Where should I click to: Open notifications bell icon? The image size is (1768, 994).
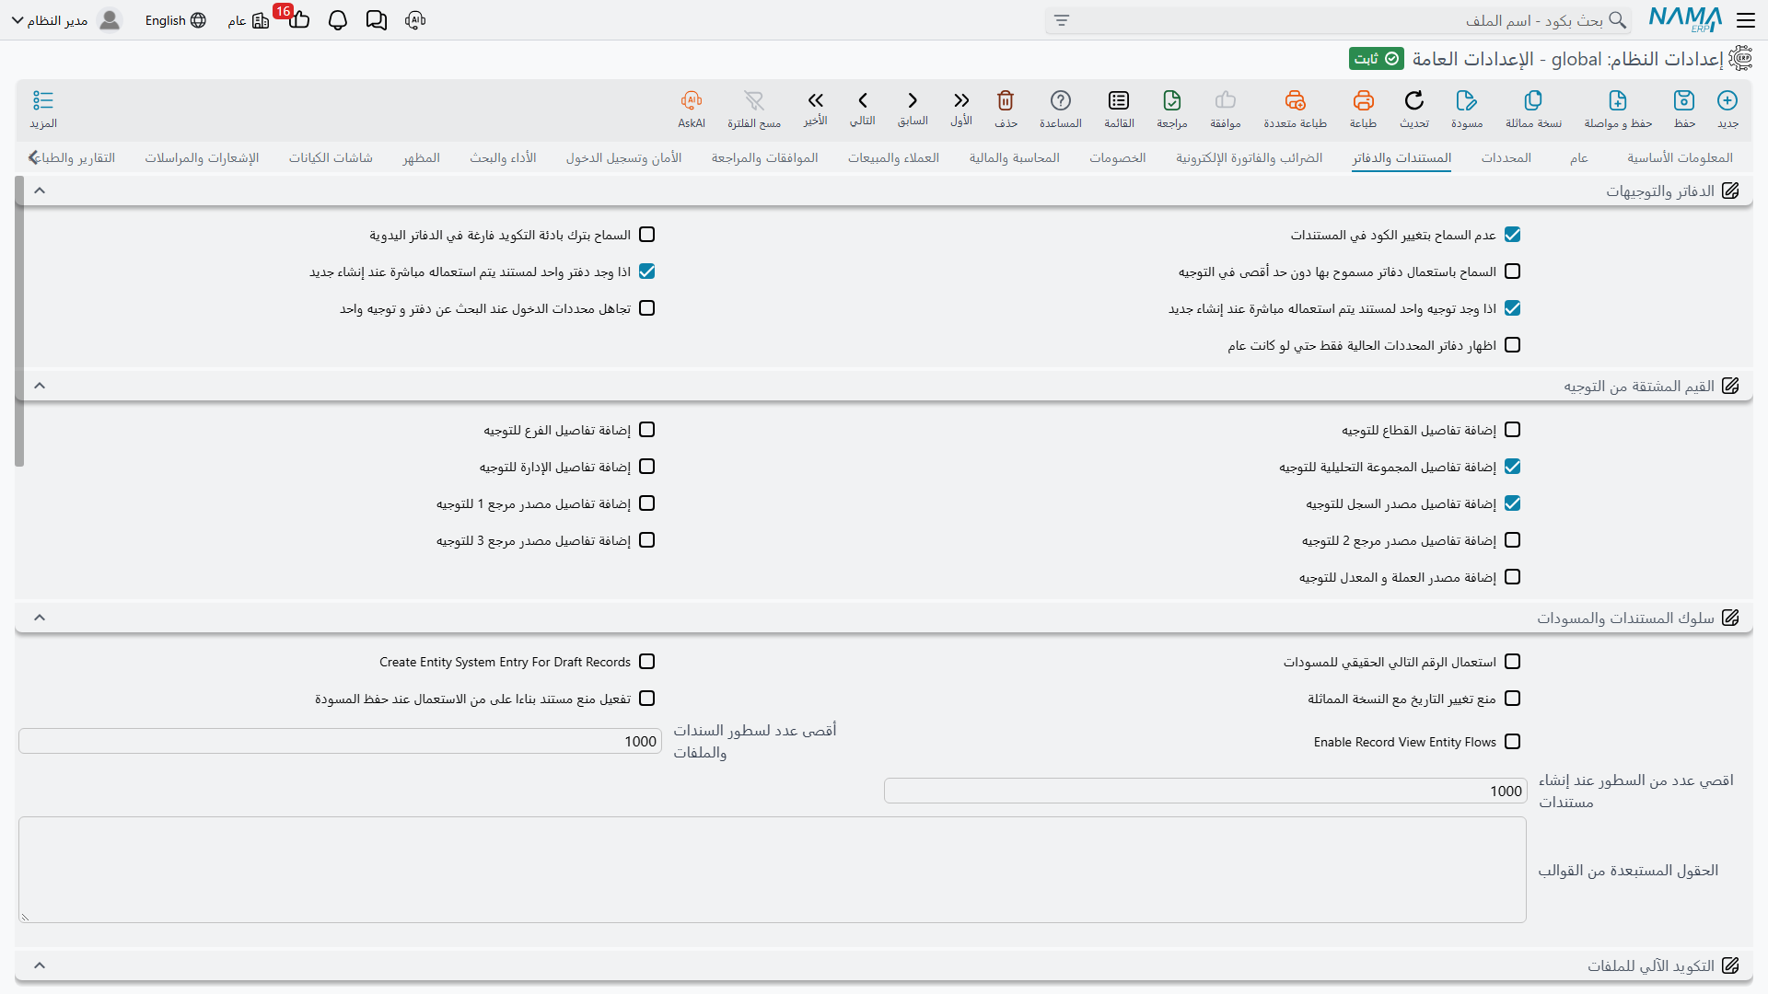[x=338, y=20]
